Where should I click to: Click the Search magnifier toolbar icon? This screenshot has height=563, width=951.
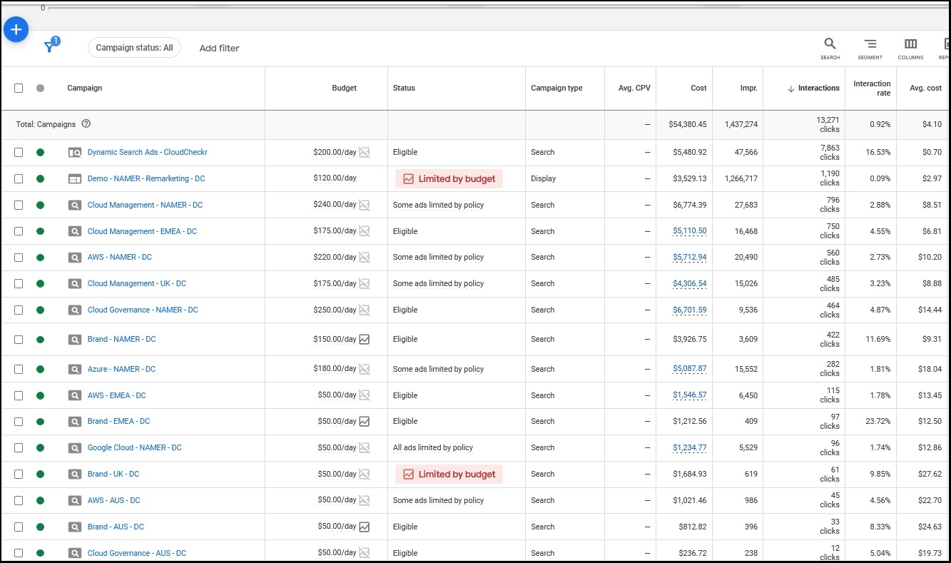pyautogui.click(x=830, y=48)
